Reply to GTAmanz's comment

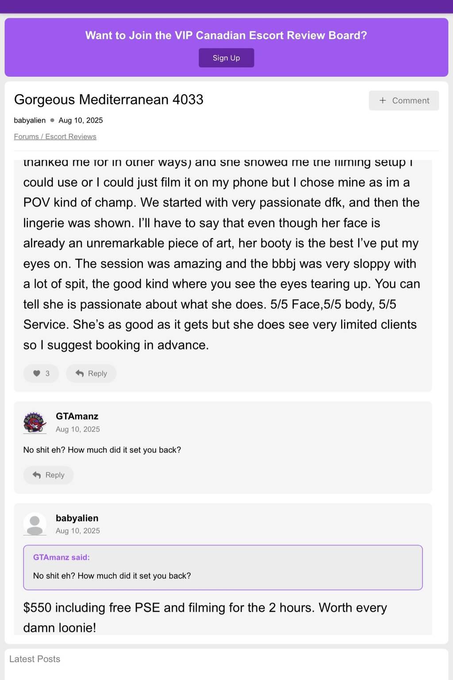[x=48, y=475]
